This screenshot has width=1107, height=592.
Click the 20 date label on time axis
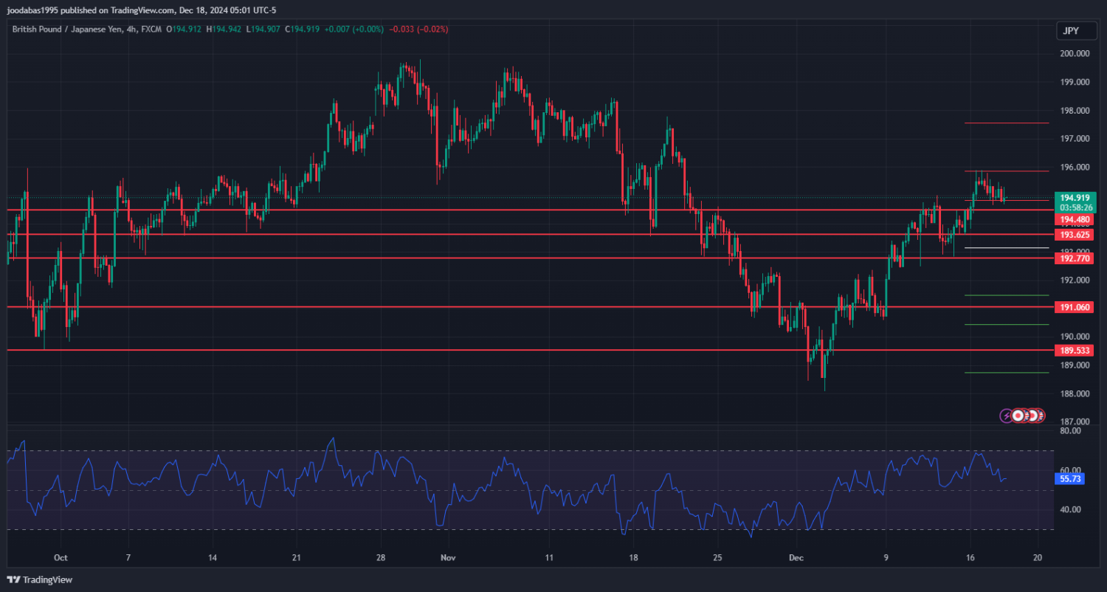1038,558
